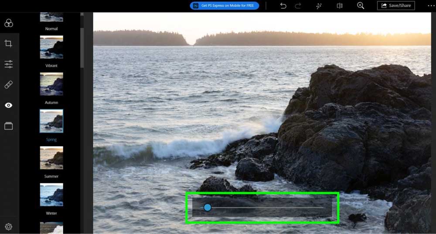Click the looks panel vertical scrollbar

point(82,48)
